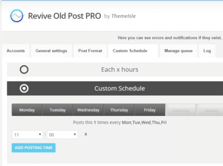This screenshot has width=223, height=166.
Task: Open the hour dropdown showing 11
Action: click(27, 135)
